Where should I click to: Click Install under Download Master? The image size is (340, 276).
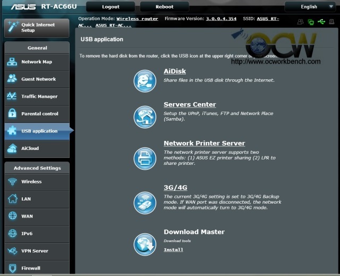click(173, 250)
